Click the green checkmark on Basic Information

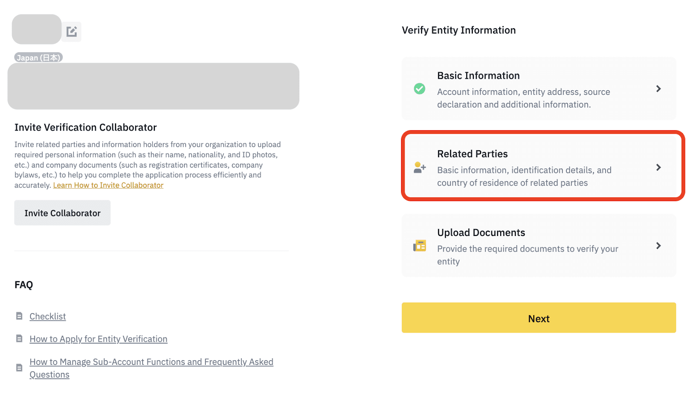tap(419, 89)
